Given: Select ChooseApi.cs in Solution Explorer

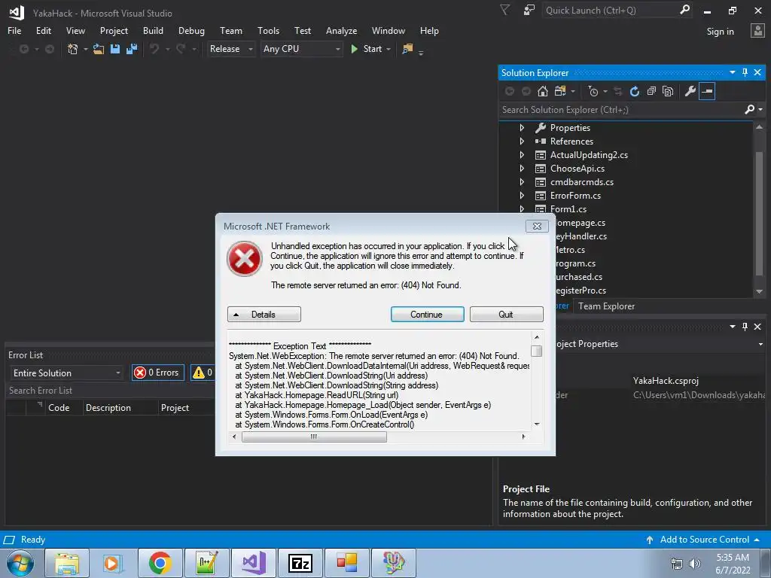Looking at the screenshot, I should coord(577,168).
